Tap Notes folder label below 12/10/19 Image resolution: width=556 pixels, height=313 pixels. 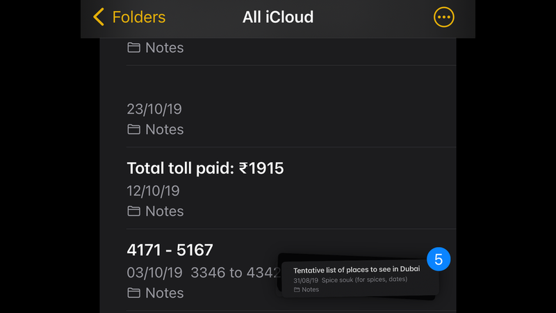165,211
